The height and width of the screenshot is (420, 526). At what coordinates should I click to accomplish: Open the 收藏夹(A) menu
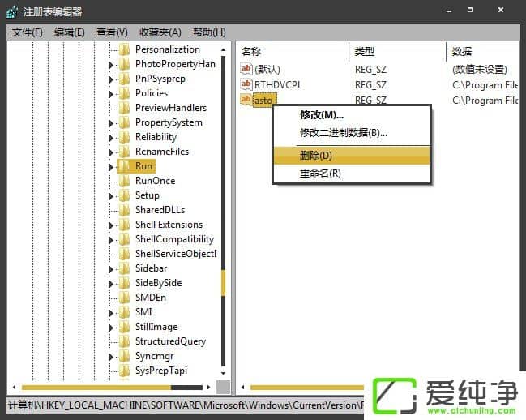click(x=160, y=32)
